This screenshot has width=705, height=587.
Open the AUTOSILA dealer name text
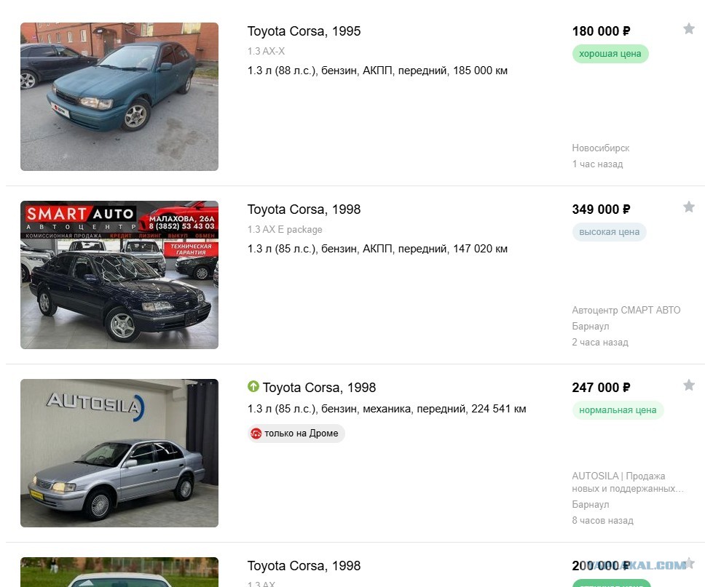pyautogui.click(x=628, y=482)
